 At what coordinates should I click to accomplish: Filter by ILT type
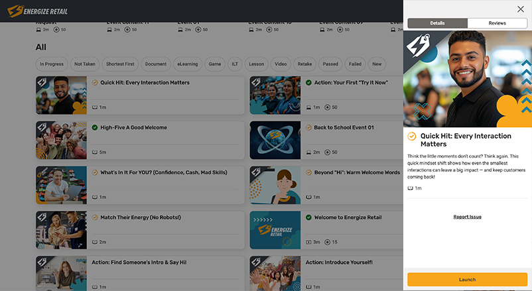tap(235, 64)
